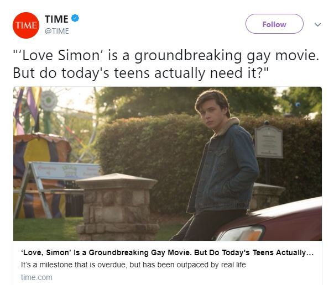Click the red TIME logo avatar
This screenshot has width=334, height=285.
pyautogui.click(x=26, y=25)
